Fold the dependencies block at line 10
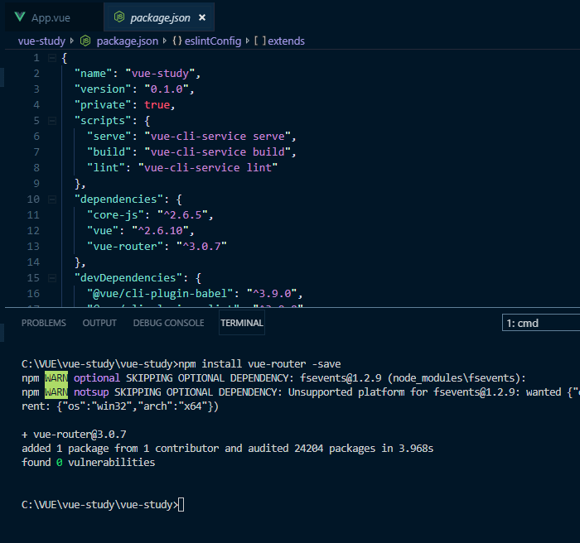Screen dimensions: 580x543 coord(52,199)
